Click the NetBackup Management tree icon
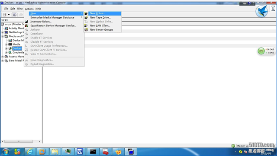The image size is (277, 156). pyautogui.click(x=6, y=32)
